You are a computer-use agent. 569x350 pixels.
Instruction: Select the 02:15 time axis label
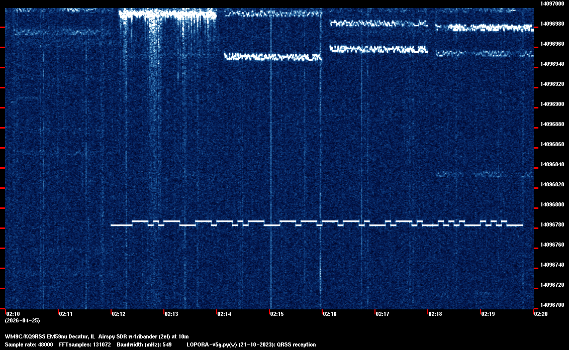[x=277, y=314]
